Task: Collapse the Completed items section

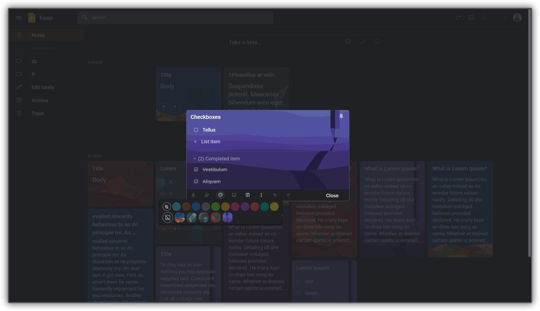Action: (x=195, y=159)
